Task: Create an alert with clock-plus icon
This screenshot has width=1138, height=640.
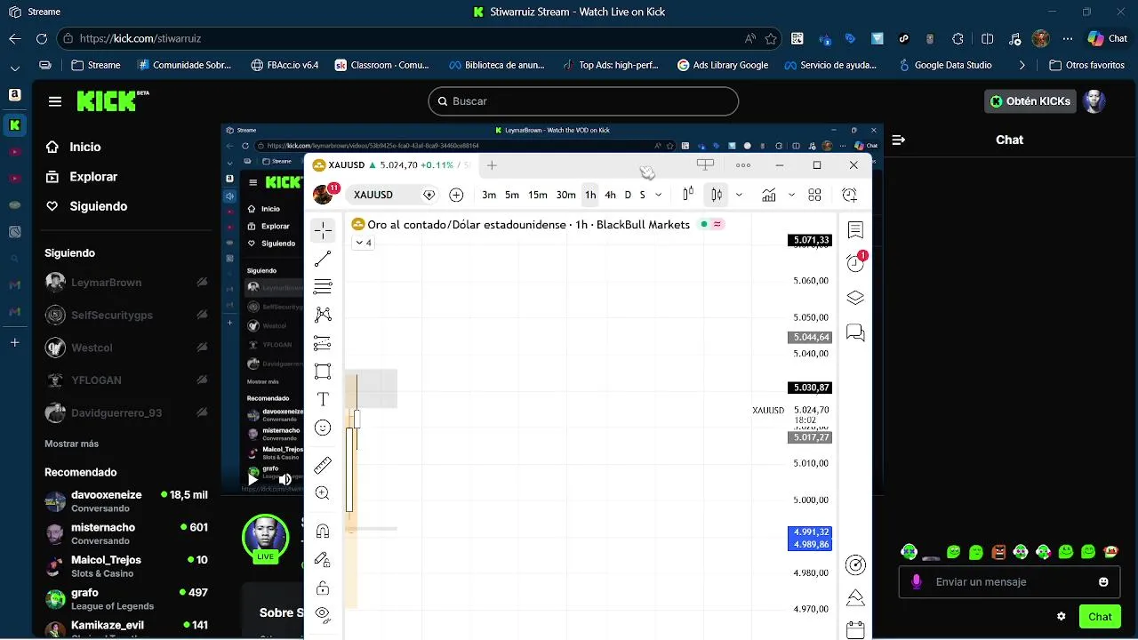Action: click(x=850, y=195)
